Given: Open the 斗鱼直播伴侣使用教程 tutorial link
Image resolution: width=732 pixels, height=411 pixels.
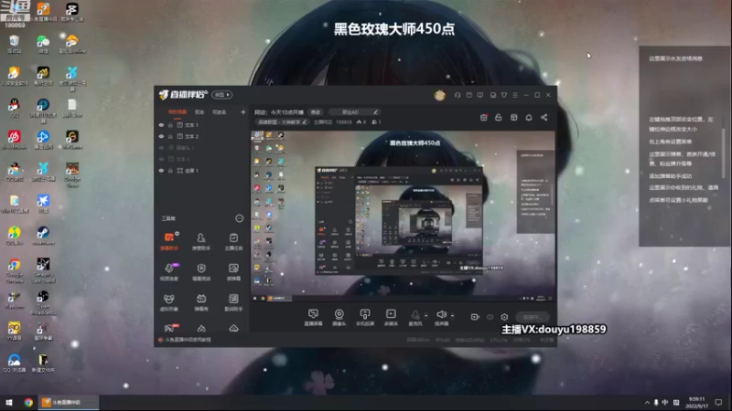Looking at the screenshot, I should (188, 340).
